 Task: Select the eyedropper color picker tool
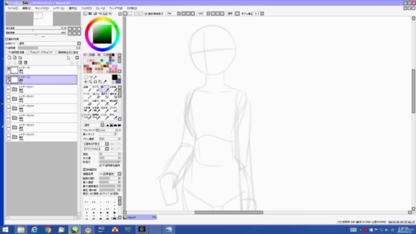[105, 82]
